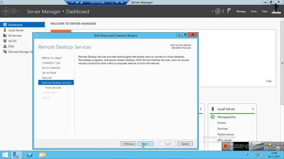Click the Server Manager back arrow
This screenshot has width=284, height=159.
click(6, 11)
